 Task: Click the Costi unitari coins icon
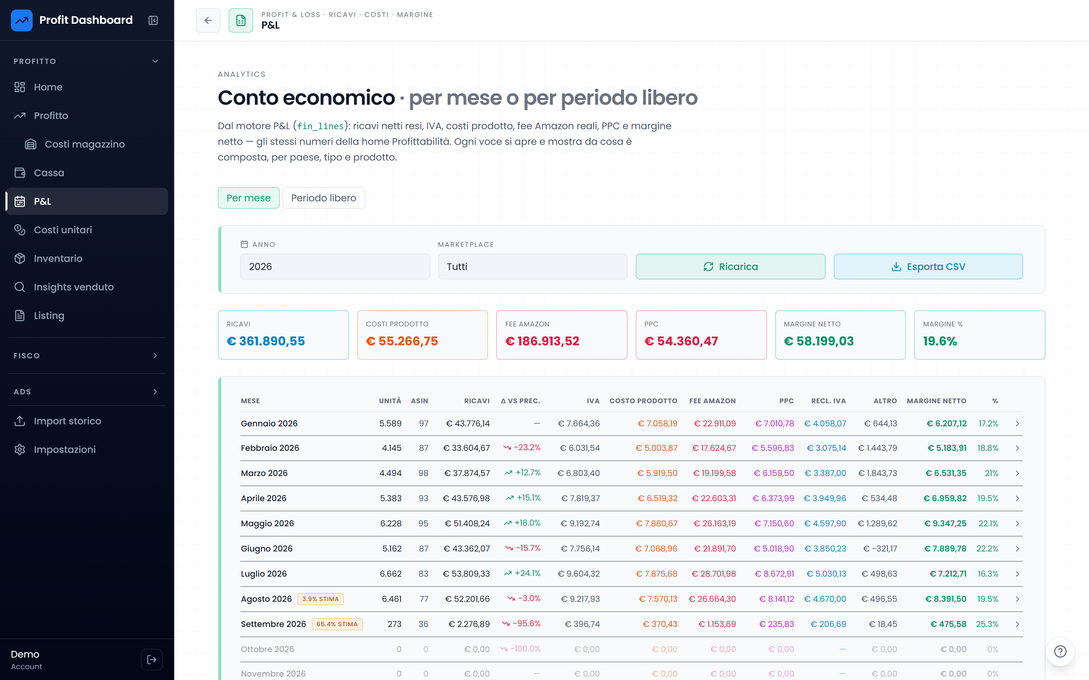19,230
